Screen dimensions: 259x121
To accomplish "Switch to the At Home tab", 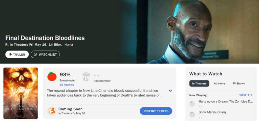I will point(219,84).
